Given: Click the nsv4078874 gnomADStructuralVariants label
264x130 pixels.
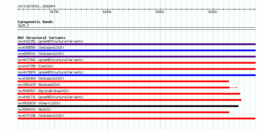Looking at the screenshot, I should click(x=51, y=72).
